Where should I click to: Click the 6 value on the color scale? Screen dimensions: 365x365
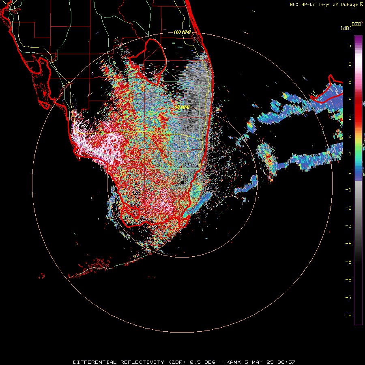[x=350, y=64]
